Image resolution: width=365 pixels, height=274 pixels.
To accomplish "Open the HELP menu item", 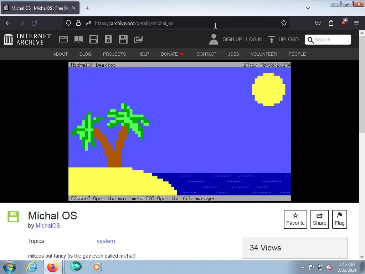I will click(x=143, y=54).
